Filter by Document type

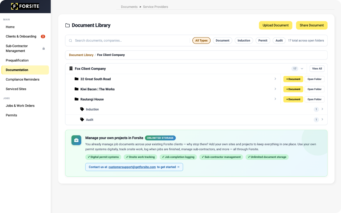coord(223,41)
